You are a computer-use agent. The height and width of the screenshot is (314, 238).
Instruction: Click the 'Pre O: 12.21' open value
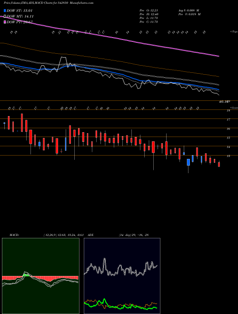pos(149,10)
